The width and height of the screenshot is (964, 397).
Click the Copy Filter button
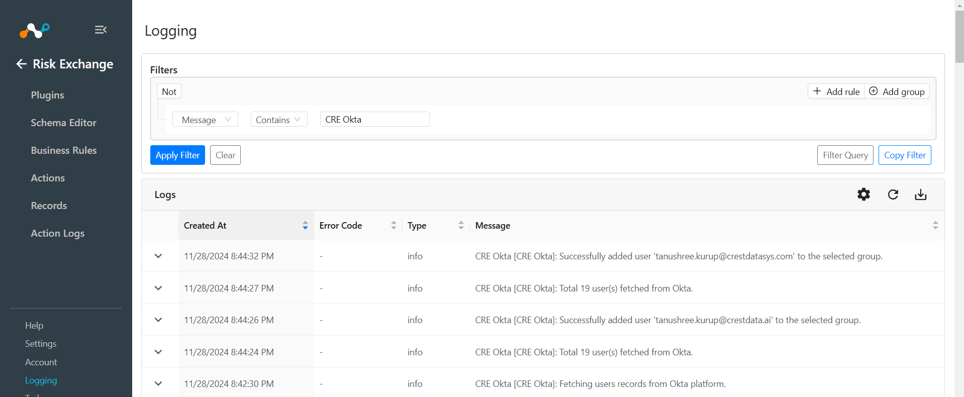pyautogui.click(x=905, y=155)
